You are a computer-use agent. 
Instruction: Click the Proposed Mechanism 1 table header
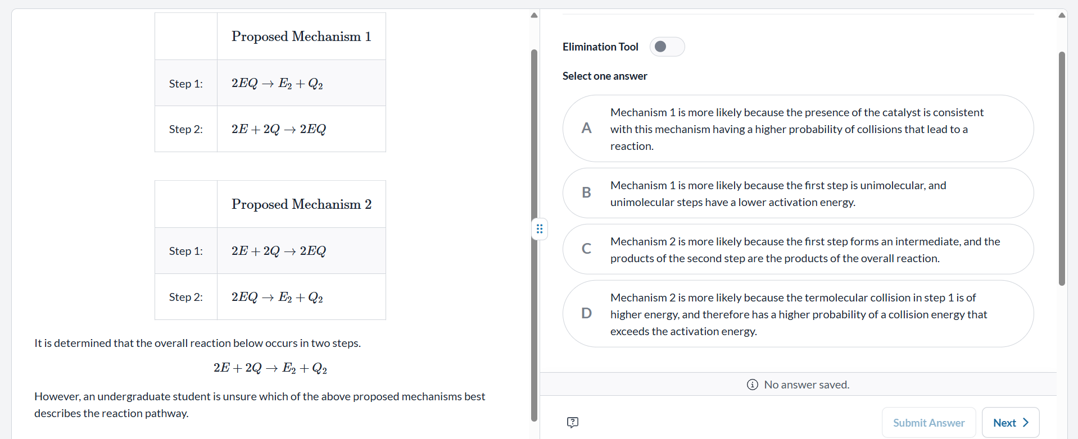tap(301, 36)
